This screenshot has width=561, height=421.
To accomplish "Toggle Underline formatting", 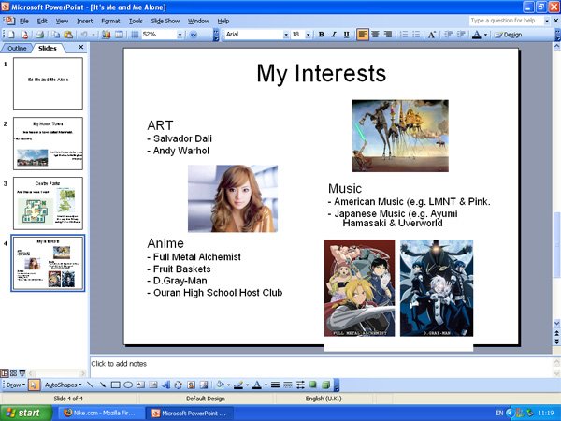I will (346, 35).
